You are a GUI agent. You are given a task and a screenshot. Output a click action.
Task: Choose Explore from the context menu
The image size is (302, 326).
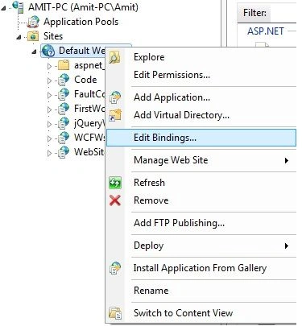(201, 57)
